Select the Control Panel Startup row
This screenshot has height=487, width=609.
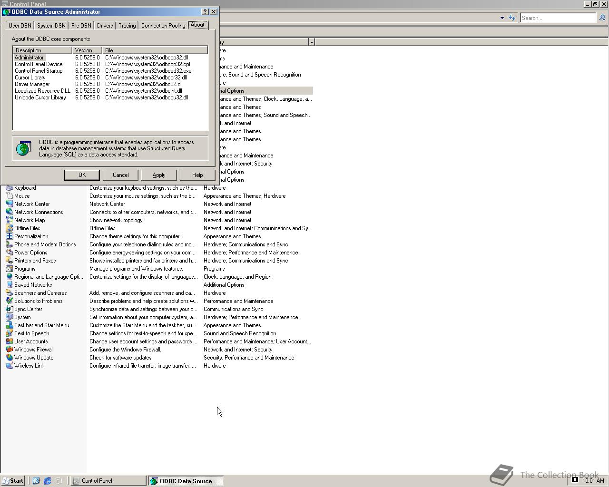110,71
